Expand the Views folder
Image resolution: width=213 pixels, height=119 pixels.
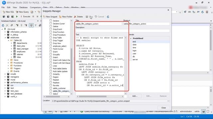pyautogui.click(x=8, y=60)
